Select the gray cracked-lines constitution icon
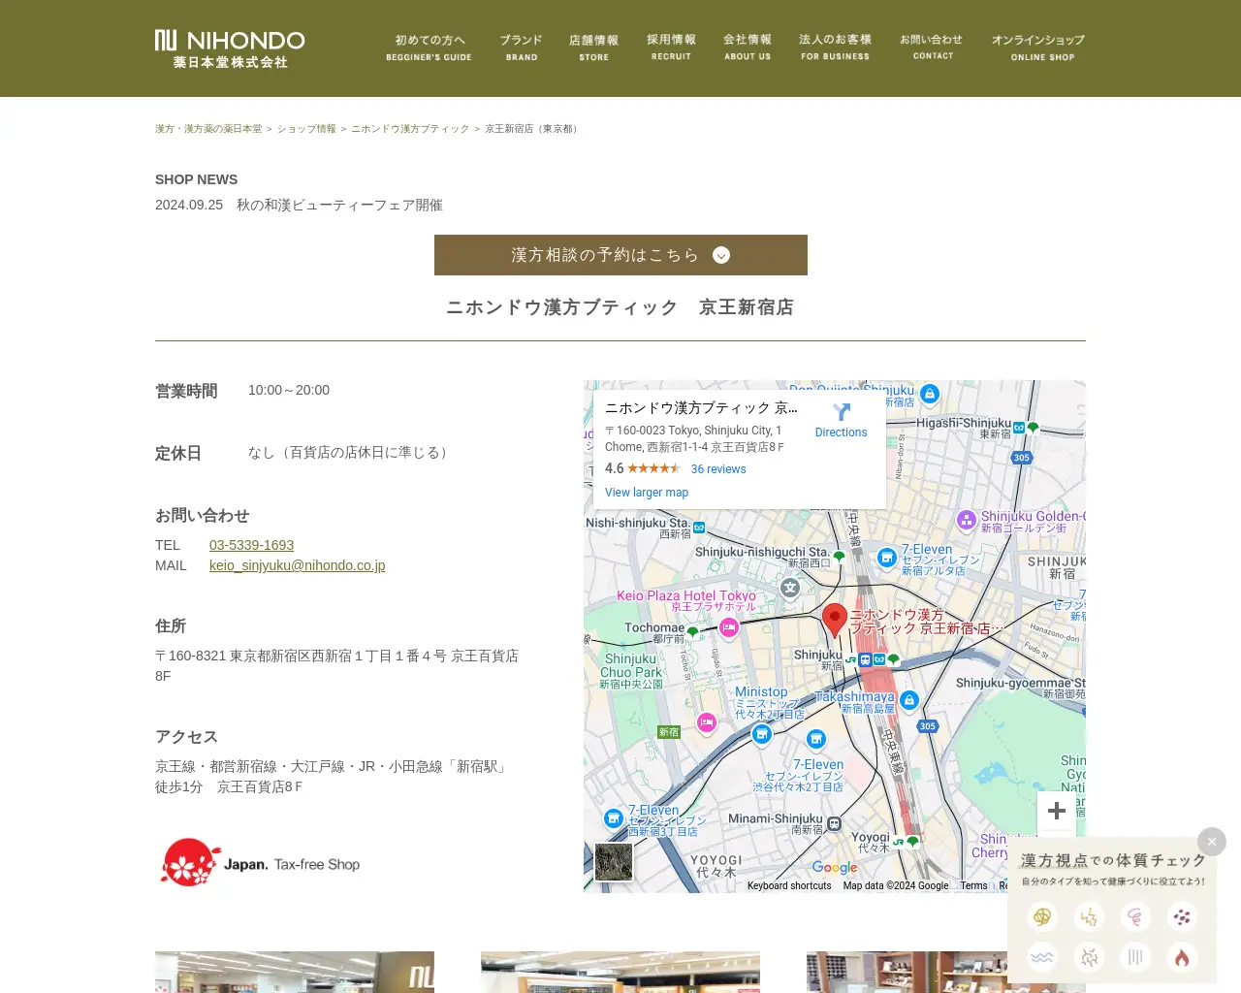Viewport: 1241px width, 993px height. click(x=1089, y=957)
